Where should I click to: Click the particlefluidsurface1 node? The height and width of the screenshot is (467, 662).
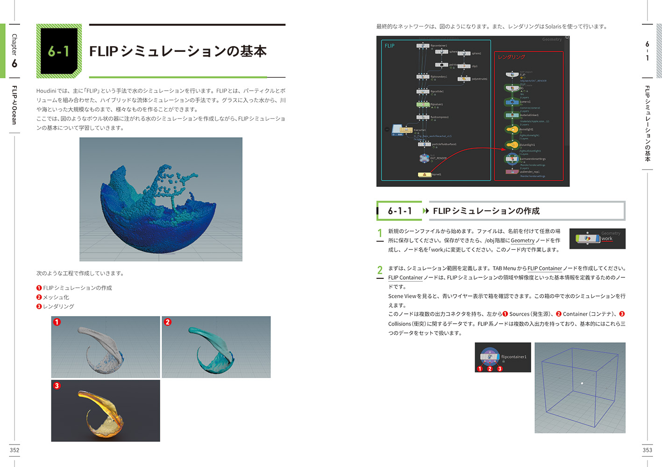[424, 144]
